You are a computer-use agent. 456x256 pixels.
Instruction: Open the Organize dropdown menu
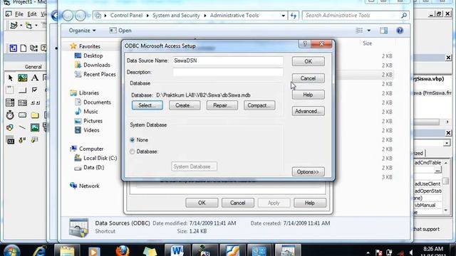[x=82, y=31]
